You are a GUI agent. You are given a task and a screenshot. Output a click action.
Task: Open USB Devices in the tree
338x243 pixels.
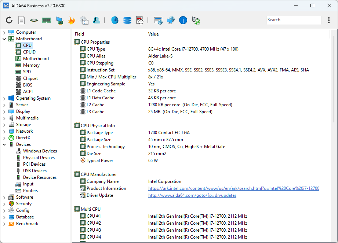coord(34,171)
